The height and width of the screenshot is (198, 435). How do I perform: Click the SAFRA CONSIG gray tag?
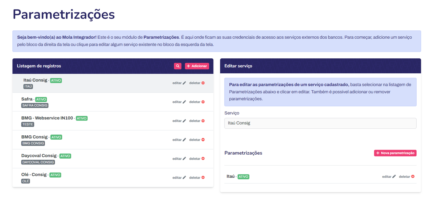click(35, 105)
